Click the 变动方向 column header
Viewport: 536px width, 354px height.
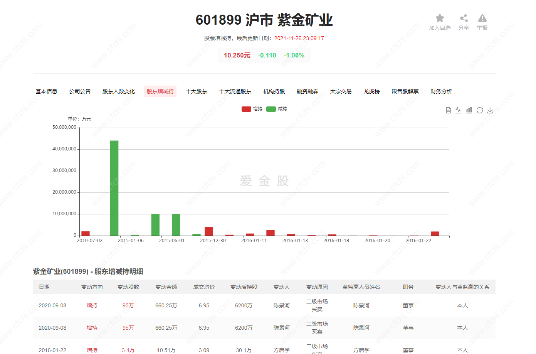92,287
